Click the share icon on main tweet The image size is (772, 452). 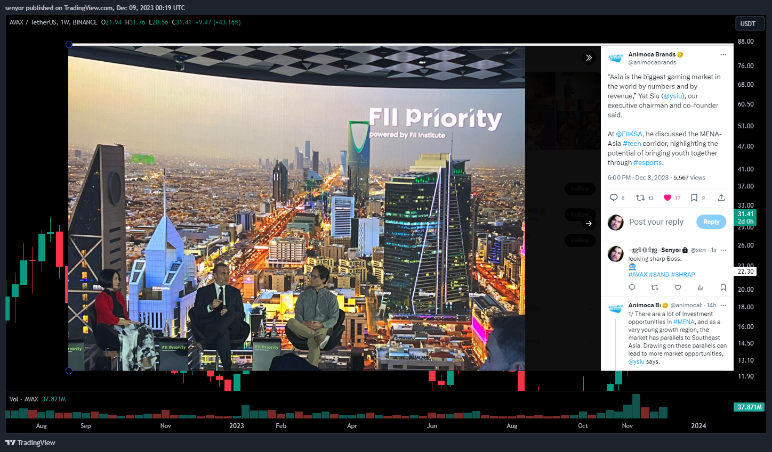pos(721,198)
